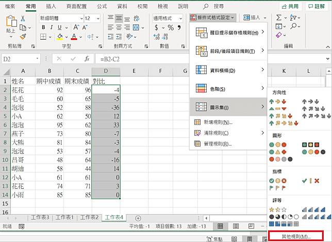Click the Clear eraser icon
This screenshot has width=332, height=242.
[279, 35]
